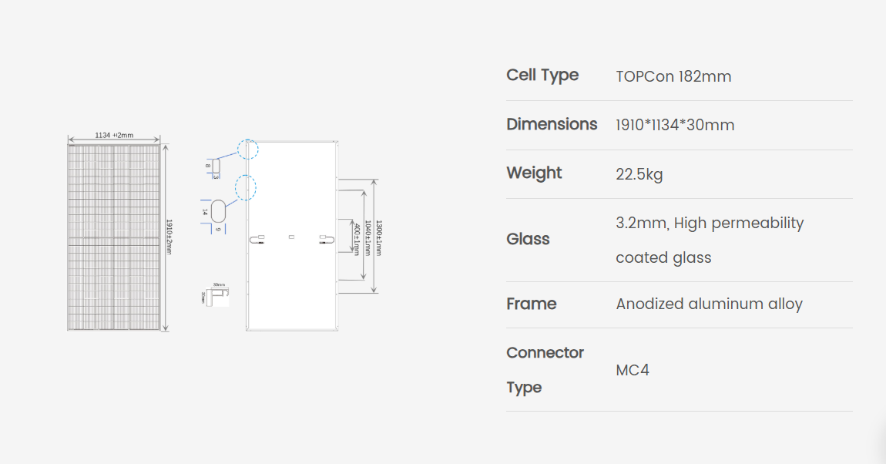Click the right junction box connector
This screenshot has height=464, width=886.
click(x=327, y=240)
